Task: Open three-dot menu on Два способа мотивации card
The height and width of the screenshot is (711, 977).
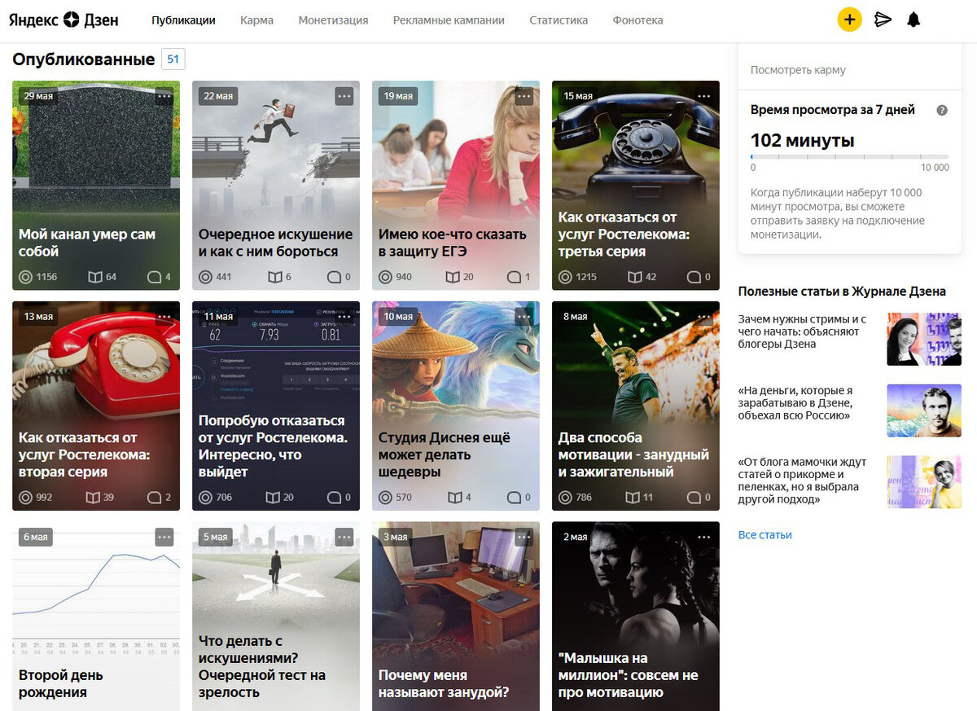Action: coord(704,316)
